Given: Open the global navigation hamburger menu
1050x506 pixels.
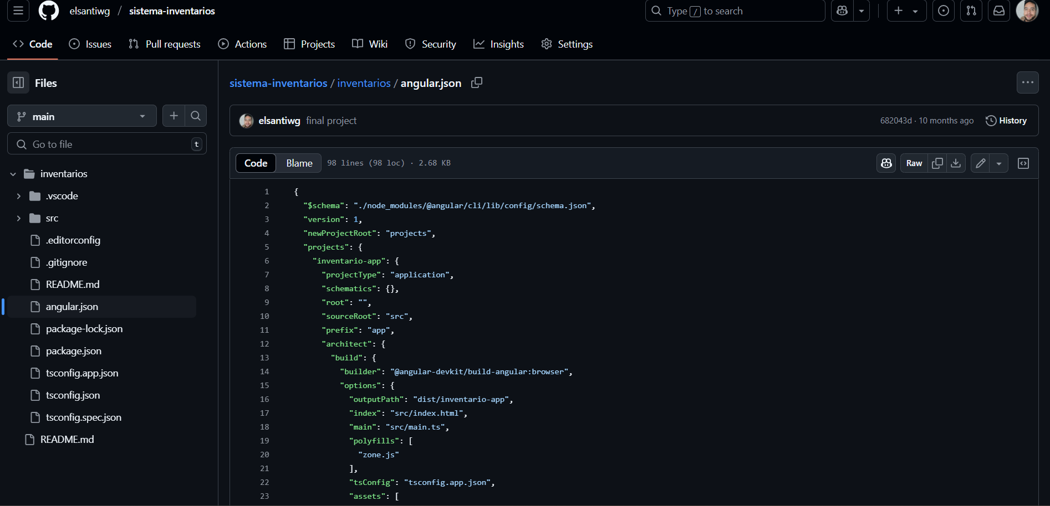Looking at the screenshot, I should pos(18,11).
